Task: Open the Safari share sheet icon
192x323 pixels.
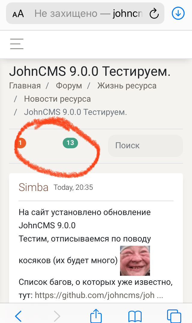Action: pos(96,315)
